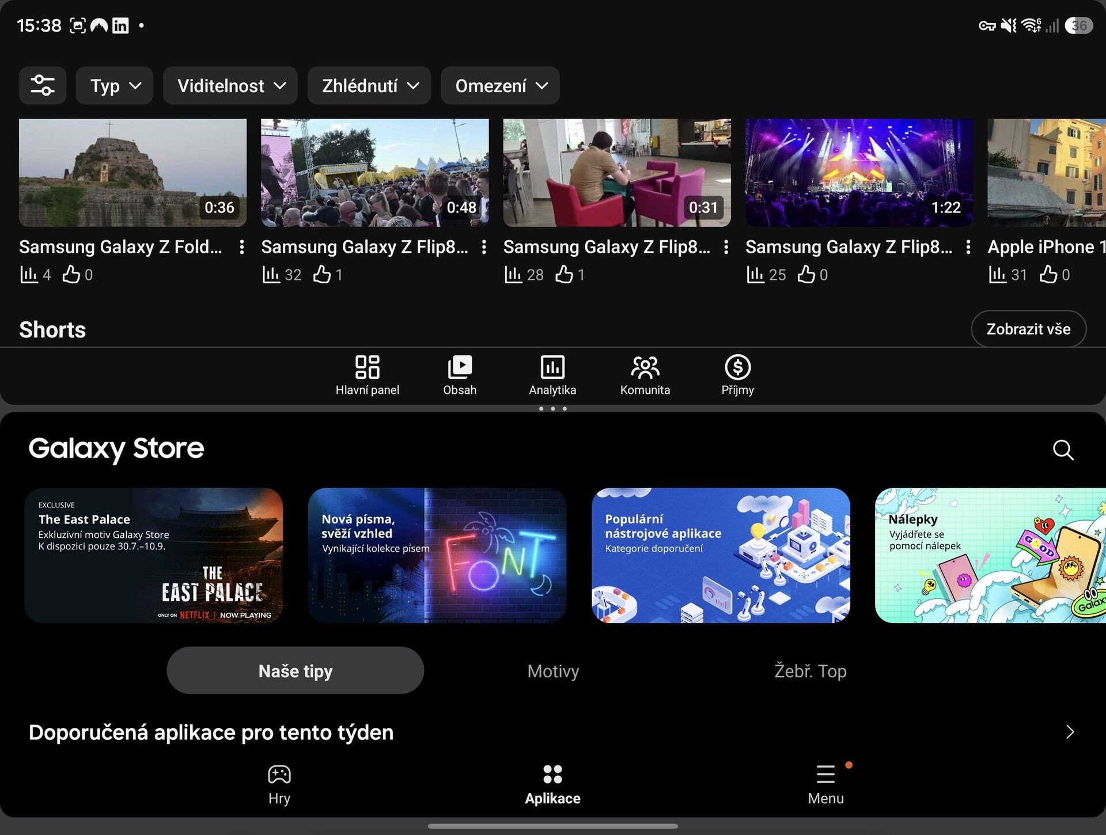Open options menu for Samsung Galaxy Z Fold video
This screenshot has height=835, width=1106.
coord(242,247)
